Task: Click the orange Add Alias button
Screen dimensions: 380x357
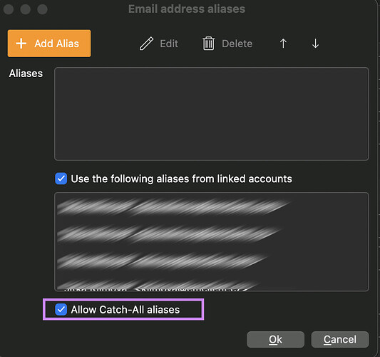Action: [49, 44]
